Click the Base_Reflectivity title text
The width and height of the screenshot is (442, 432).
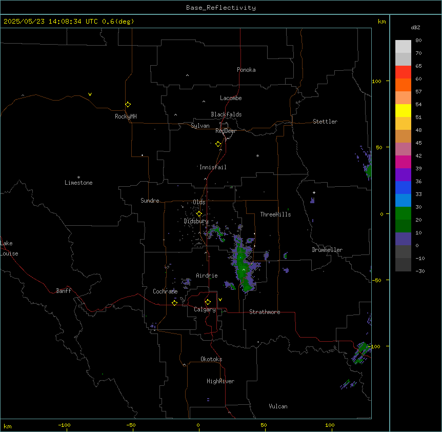coord(221,8)
